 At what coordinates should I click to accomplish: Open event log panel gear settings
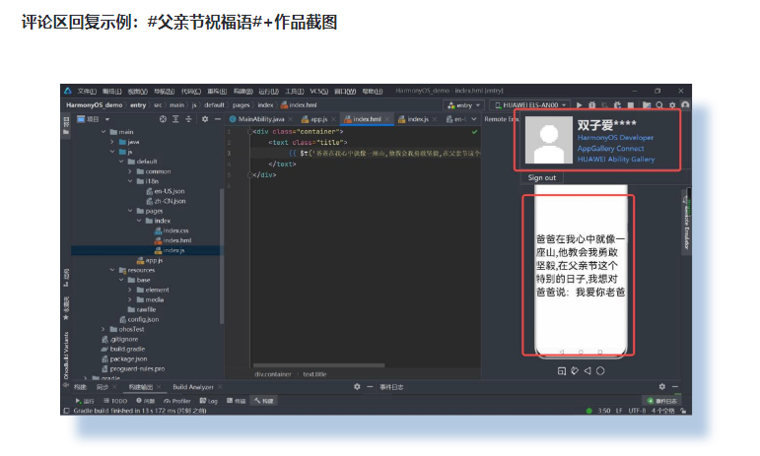pos(662,387)
